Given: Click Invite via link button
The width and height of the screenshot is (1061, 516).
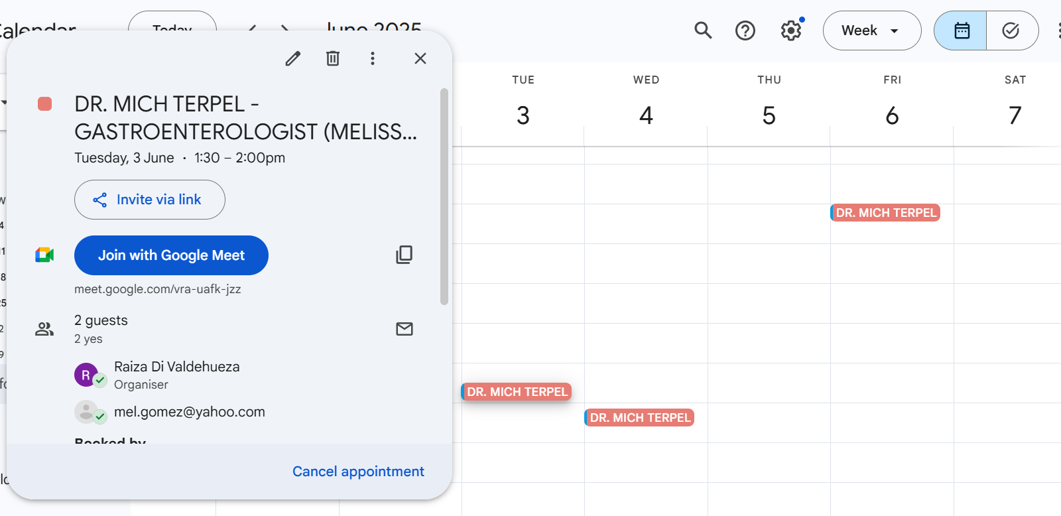Looking at the screenshot, I should 150,200.
